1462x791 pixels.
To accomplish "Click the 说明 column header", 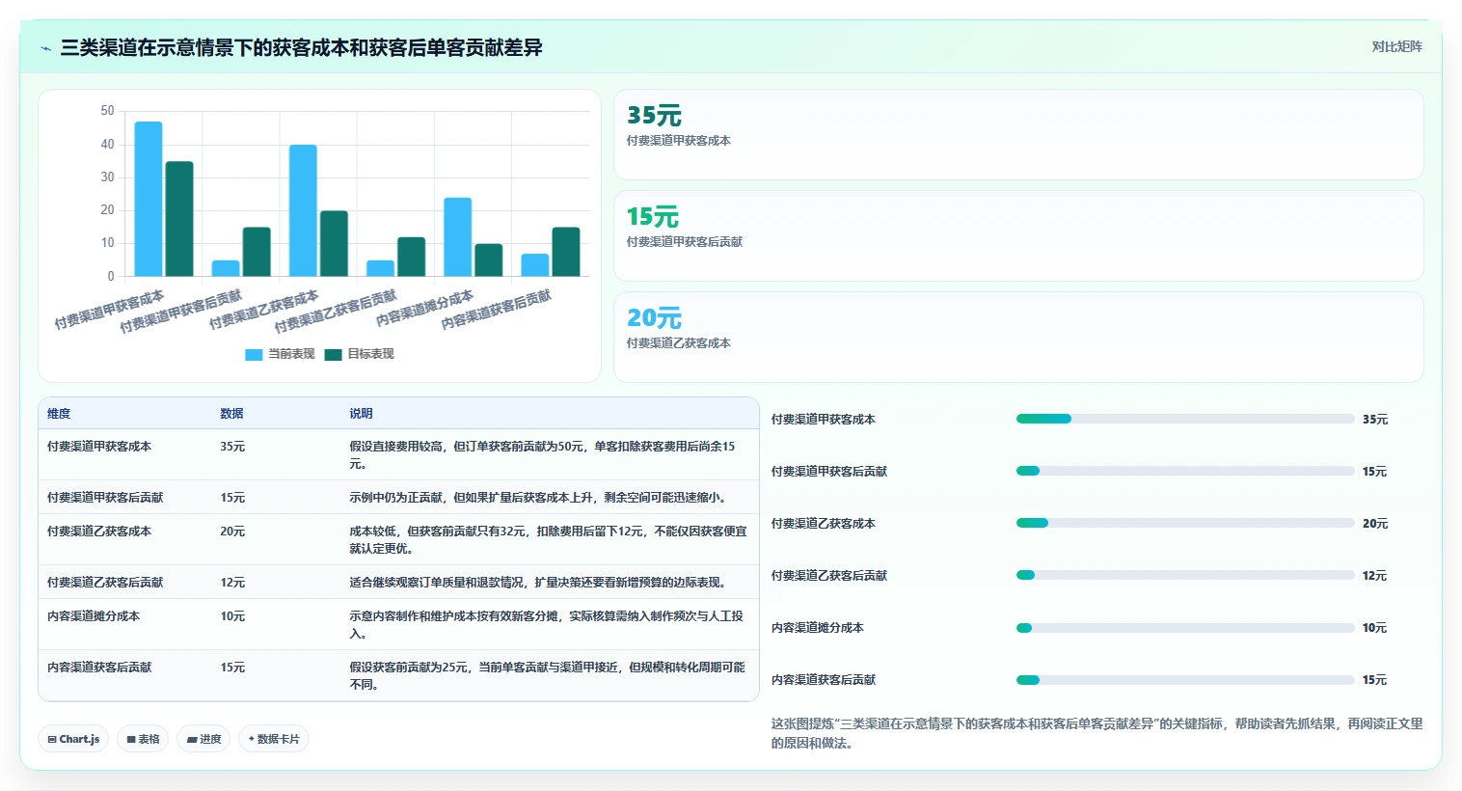I will click(x=361, y=413).
